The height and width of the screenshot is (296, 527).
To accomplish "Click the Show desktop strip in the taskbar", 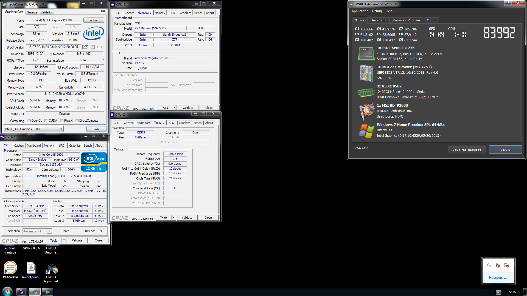I will (525, 292).
